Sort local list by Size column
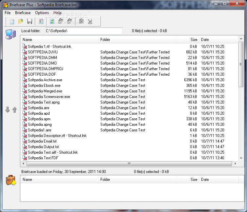The image size is (247, 212). pyautogui.click(x=187, y=40)
